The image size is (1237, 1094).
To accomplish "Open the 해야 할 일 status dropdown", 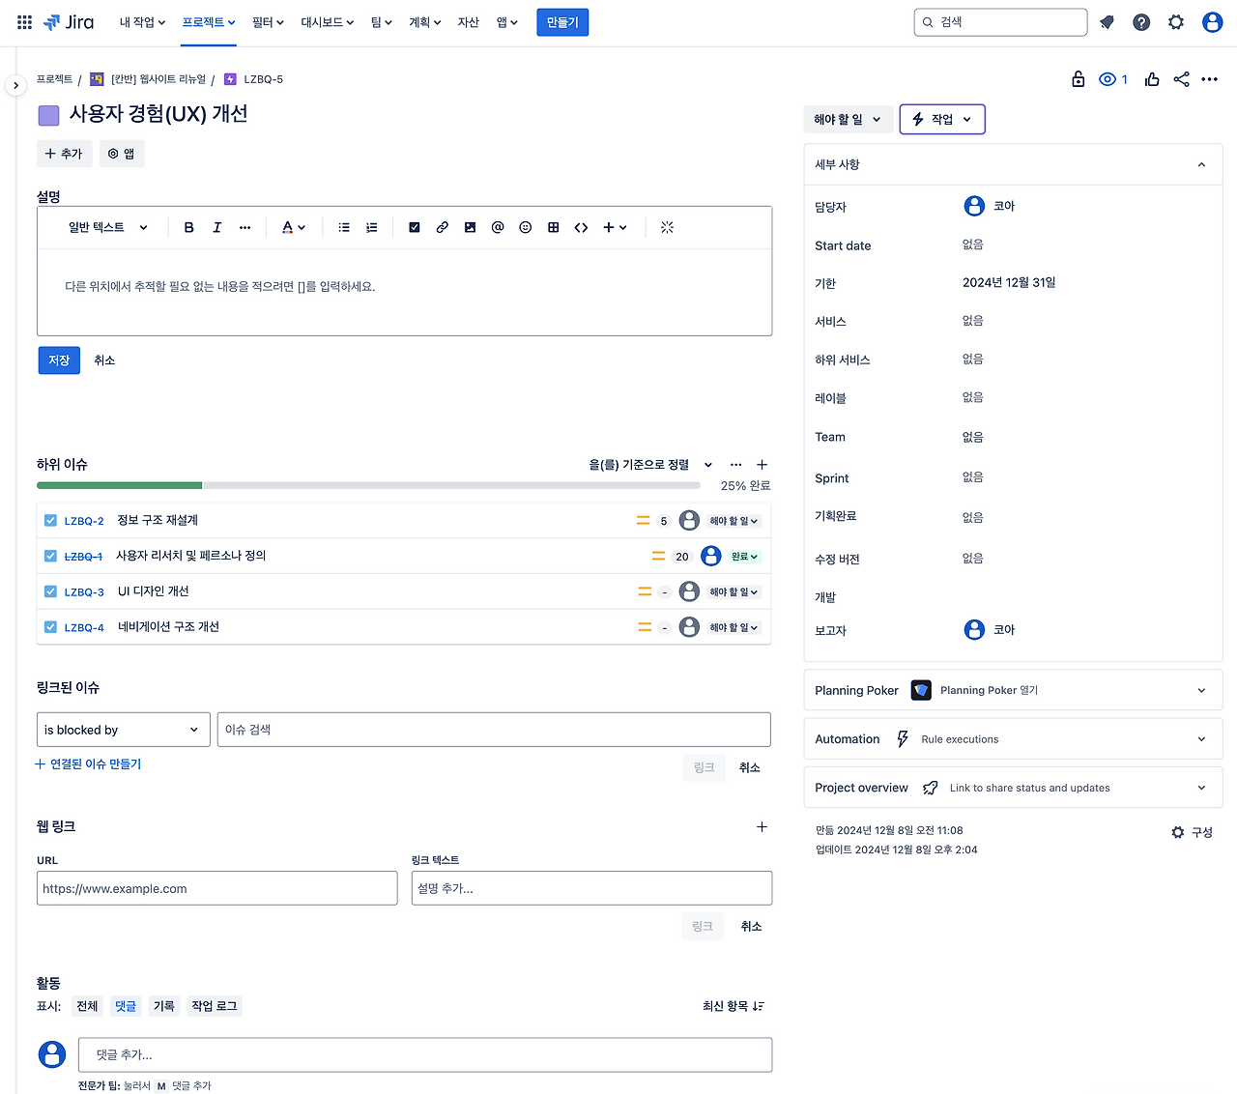I will (848, 119).
